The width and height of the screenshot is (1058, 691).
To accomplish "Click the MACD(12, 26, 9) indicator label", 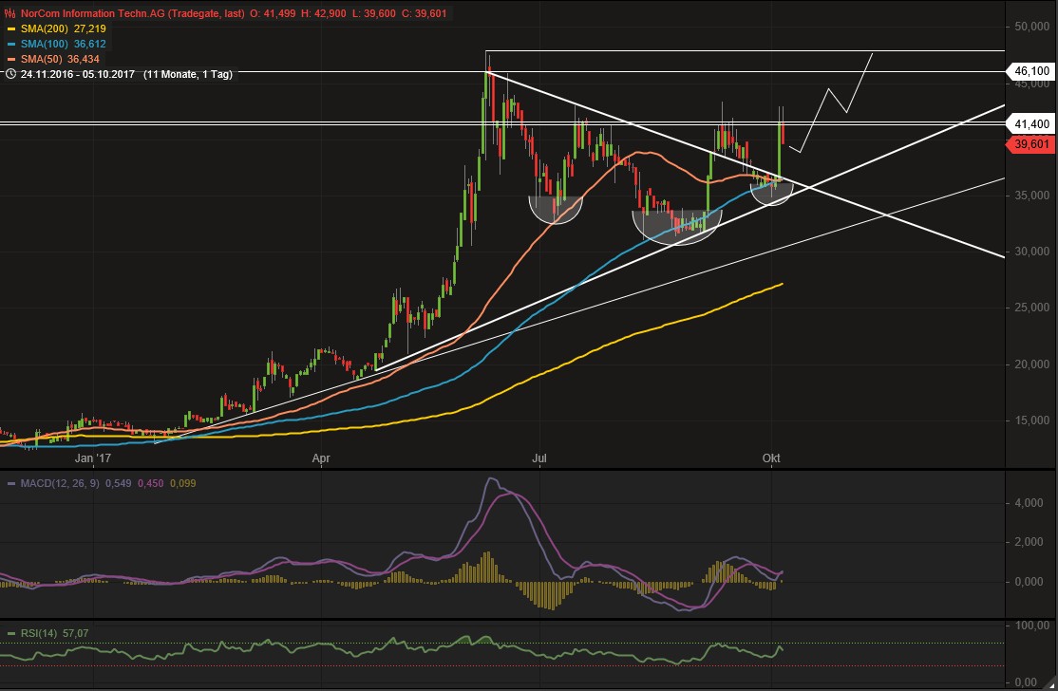I will click(60, 483).
